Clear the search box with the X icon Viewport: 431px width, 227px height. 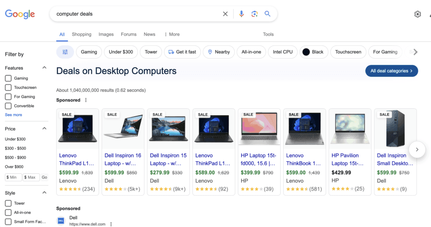(x=225, y=14)
